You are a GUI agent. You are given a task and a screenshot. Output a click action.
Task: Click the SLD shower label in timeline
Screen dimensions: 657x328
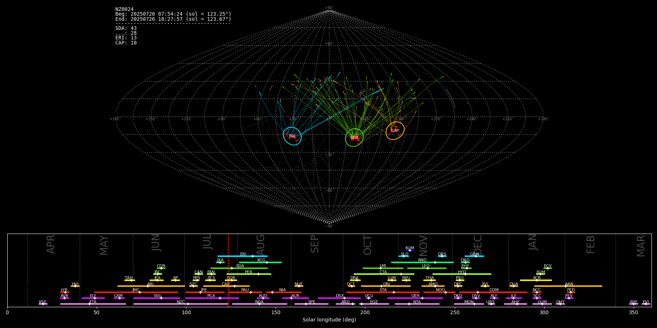404,254
